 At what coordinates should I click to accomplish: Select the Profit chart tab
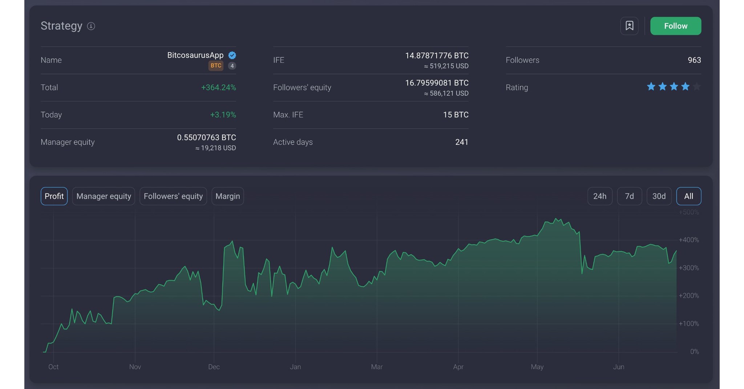point(54,196)
